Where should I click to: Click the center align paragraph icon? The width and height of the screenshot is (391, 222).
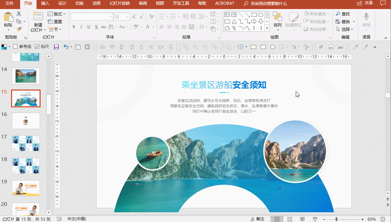(x=169, y=27)
